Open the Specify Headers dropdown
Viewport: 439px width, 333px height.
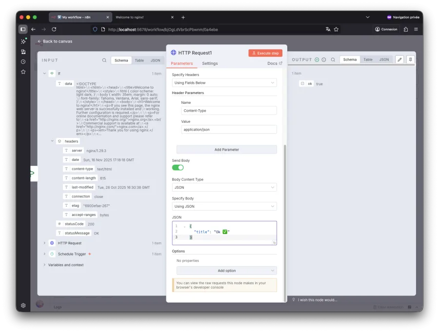click(224, 83)
